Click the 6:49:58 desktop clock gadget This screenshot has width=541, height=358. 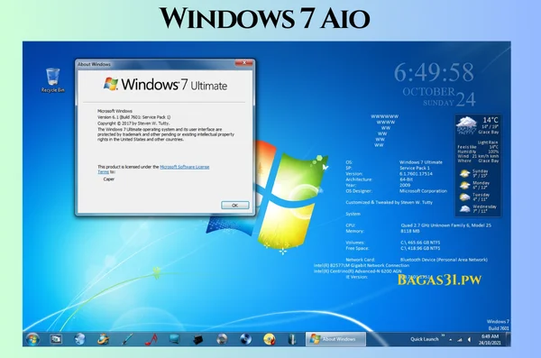pos(434,72)
